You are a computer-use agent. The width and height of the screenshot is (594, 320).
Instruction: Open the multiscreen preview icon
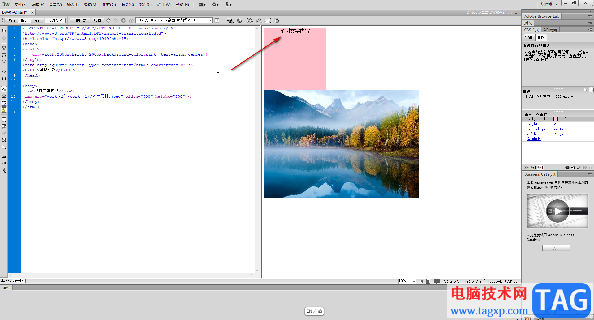point(230,20)
